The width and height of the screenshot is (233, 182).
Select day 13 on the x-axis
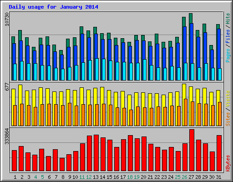96,177
